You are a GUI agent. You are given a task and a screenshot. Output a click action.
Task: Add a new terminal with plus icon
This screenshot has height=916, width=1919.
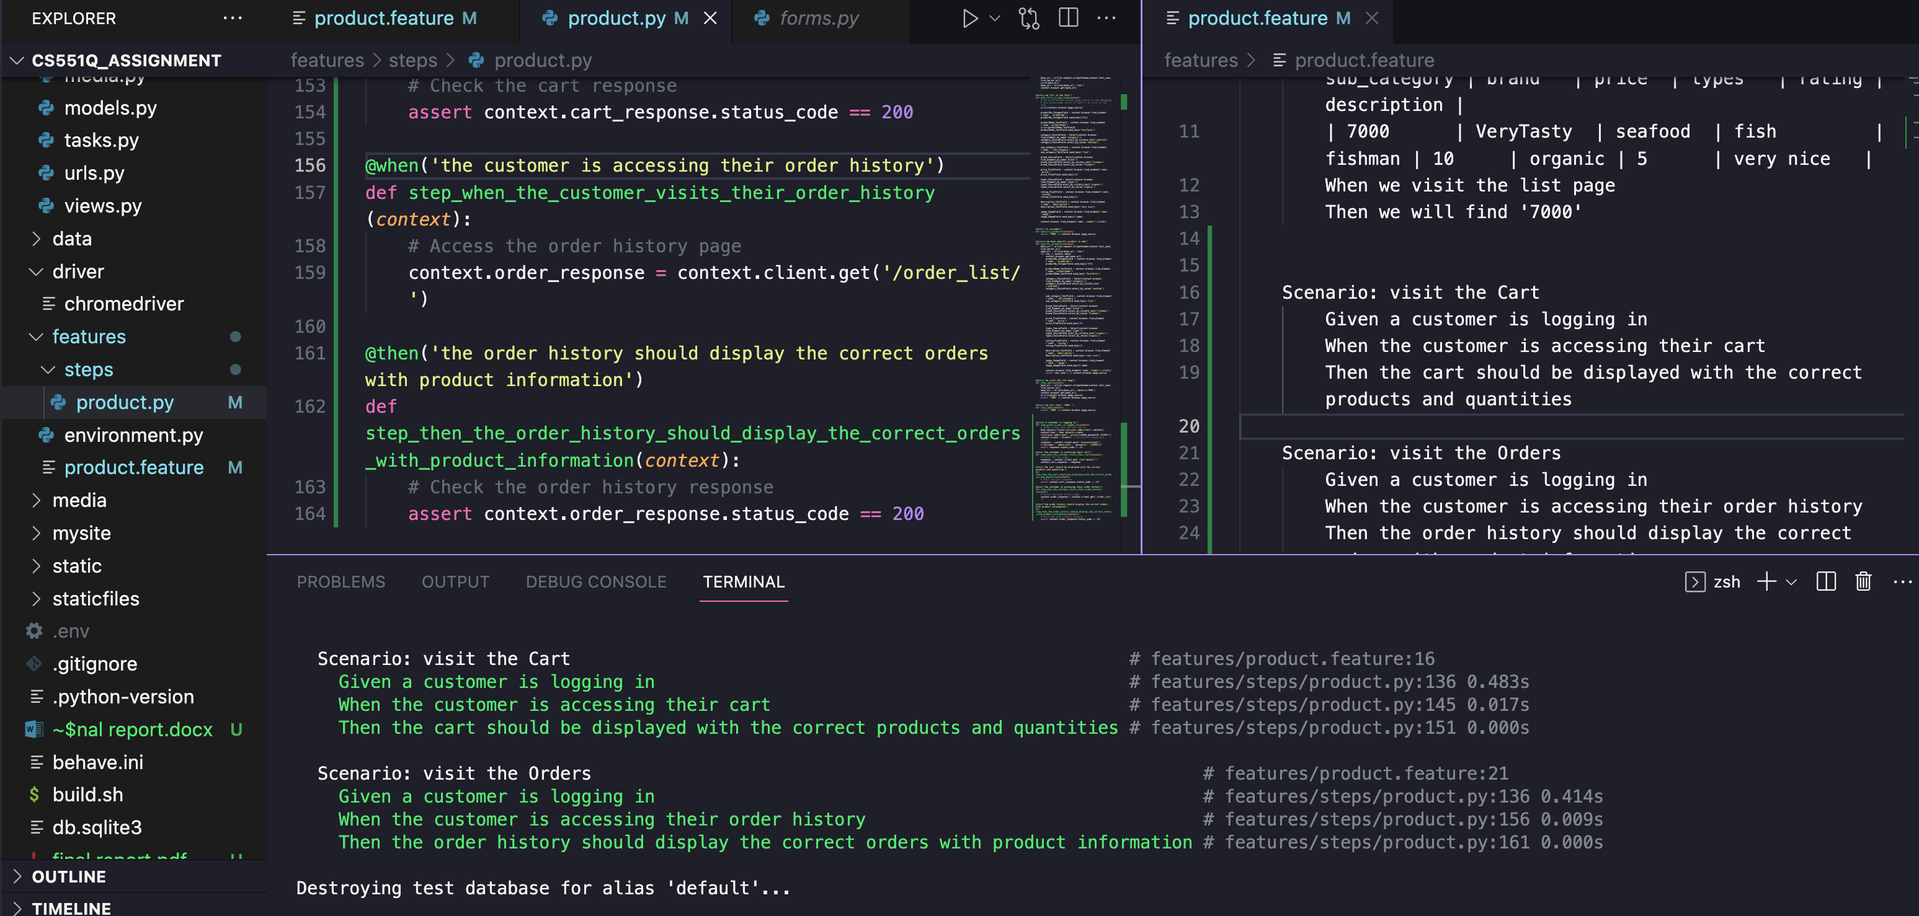(x=1766, y=581)
